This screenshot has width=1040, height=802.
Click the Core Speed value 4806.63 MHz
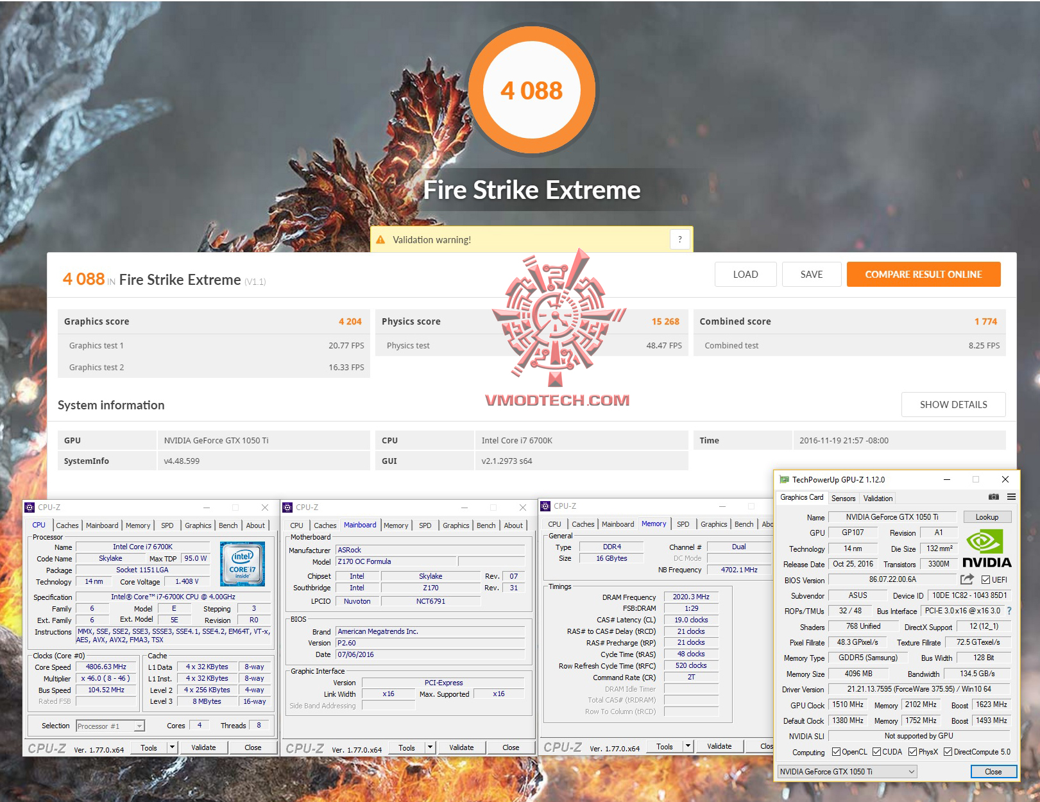click(x=106, y=667)
